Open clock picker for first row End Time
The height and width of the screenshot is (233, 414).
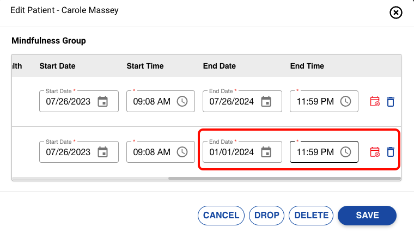coord(345,101)
